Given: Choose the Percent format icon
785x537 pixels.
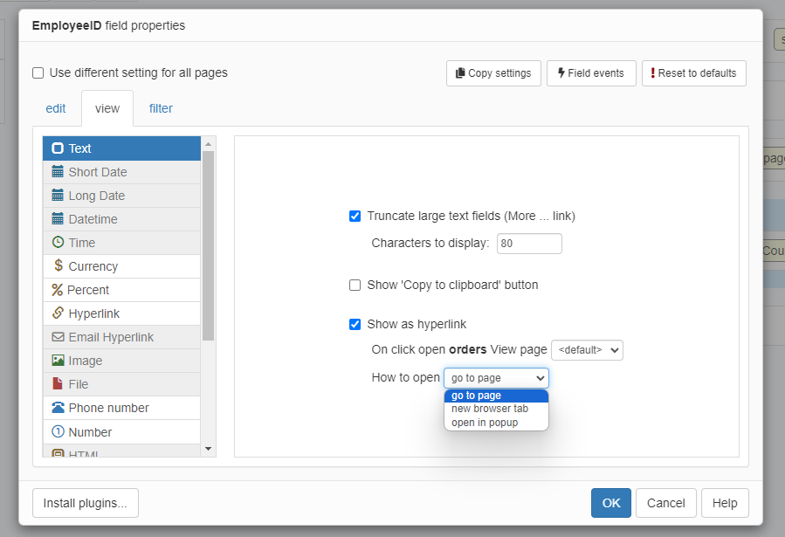Looking at the screenshot, I should pos(58,290).
